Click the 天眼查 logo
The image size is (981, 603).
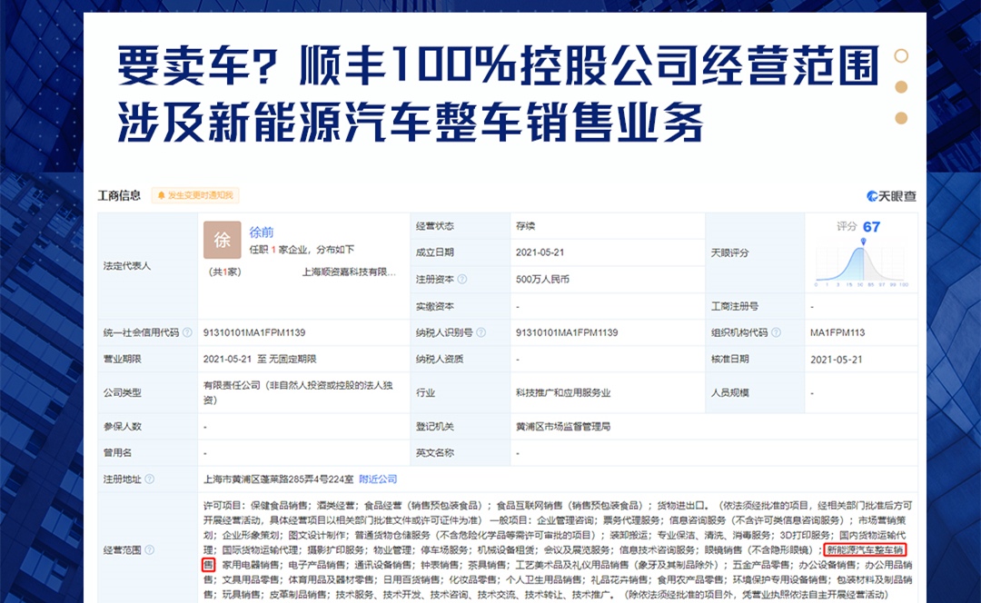click(x=892, y=196)
